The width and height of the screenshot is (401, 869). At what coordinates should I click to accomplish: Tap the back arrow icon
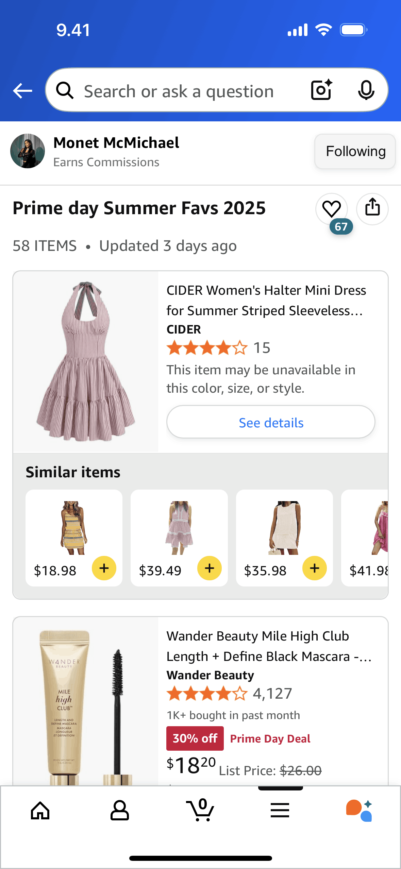point(22,91)
